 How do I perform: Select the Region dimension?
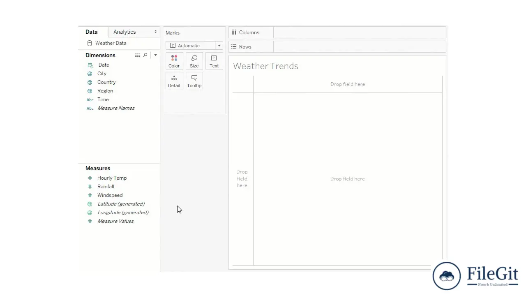pos(105,91)
